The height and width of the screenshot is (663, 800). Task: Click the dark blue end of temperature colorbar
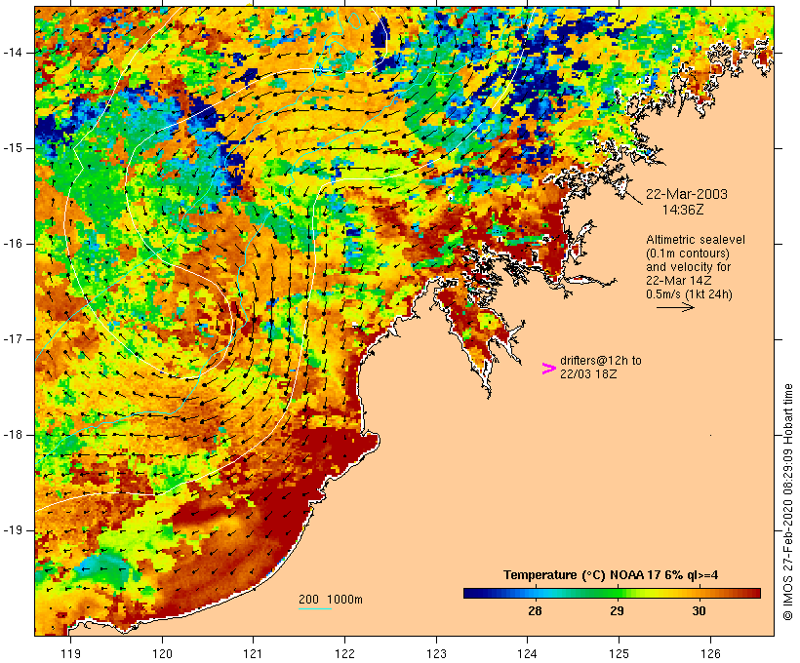pyautogui.click(x=468, y=593)
